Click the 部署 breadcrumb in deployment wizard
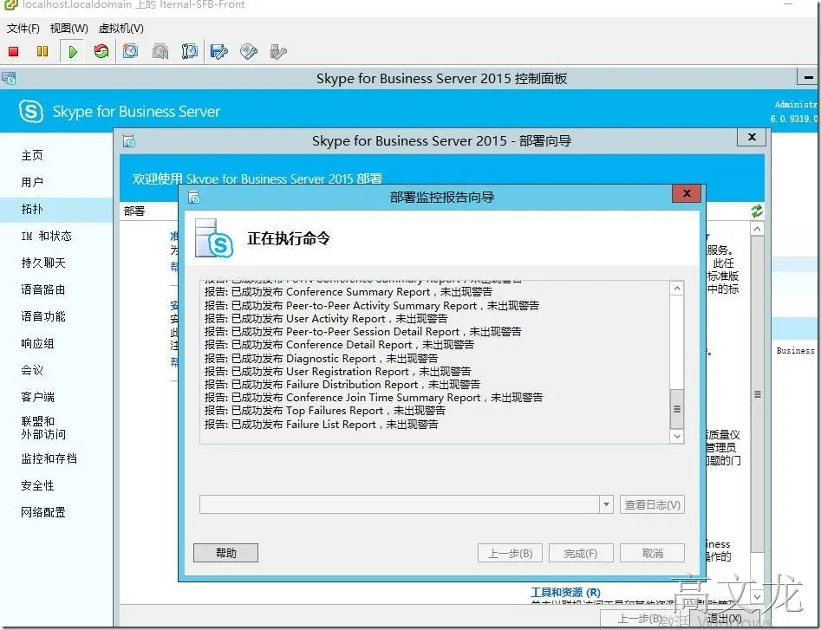The height and width of the screenshot is (630, 821). coord(134,211)
